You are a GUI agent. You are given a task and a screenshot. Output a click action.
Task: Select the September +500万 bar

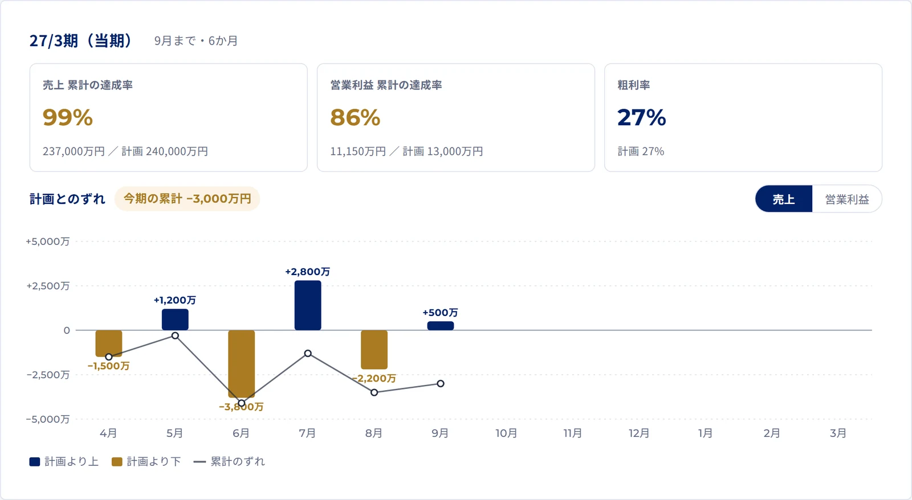(x=441, y=326)
